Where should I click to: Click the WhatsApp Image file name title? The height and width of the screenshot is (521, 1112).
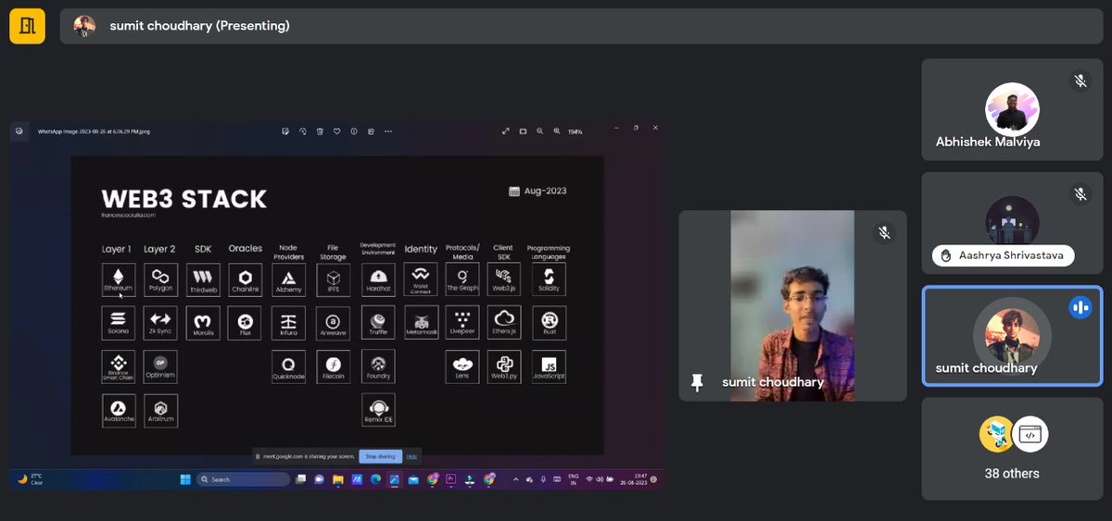pos(94,131)
